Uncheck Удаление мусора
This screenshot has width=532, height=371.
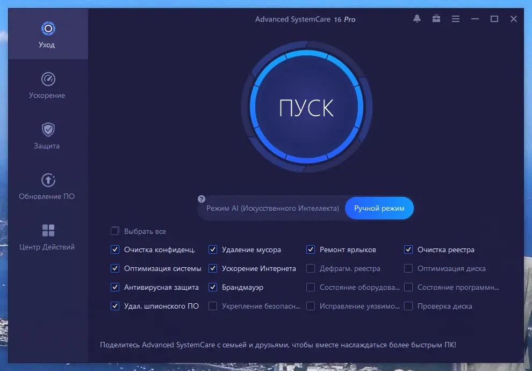(213, 249)
